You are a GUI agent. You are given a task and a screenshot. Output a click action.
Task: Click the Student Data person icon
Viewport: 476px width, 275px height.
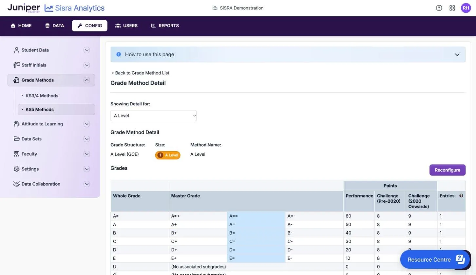(x=16, y=50)
